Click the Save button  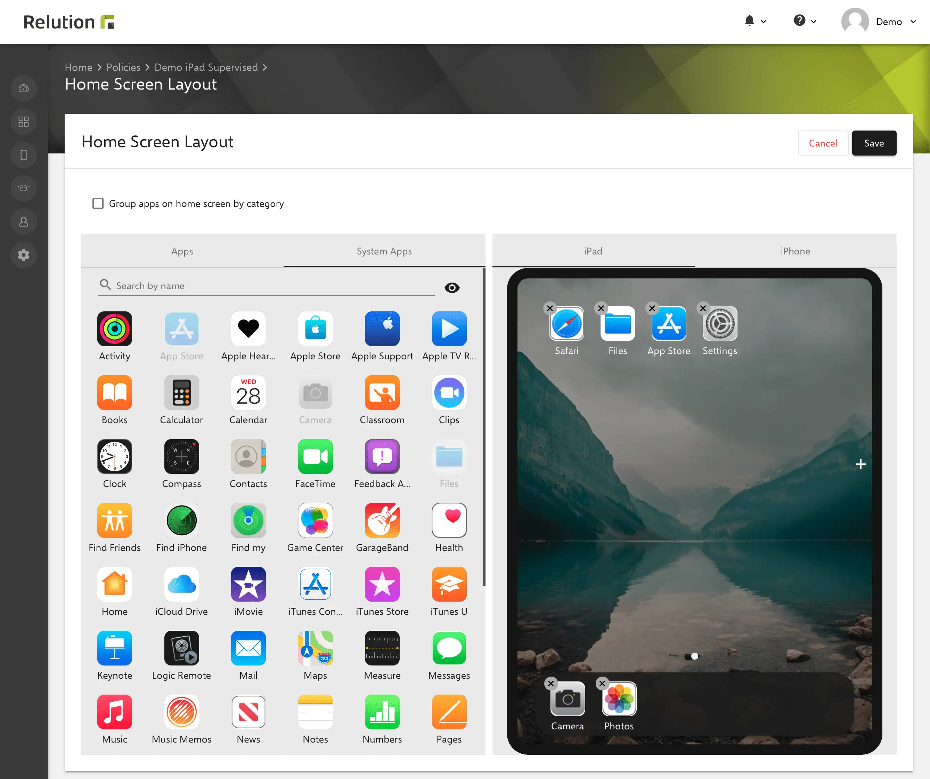click(874, 143)
